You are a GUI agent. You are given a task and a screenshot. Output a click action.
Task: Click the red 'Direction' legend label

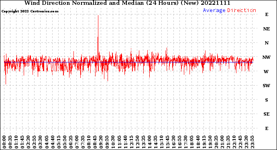pyautogui.click(x=242, y=10)
